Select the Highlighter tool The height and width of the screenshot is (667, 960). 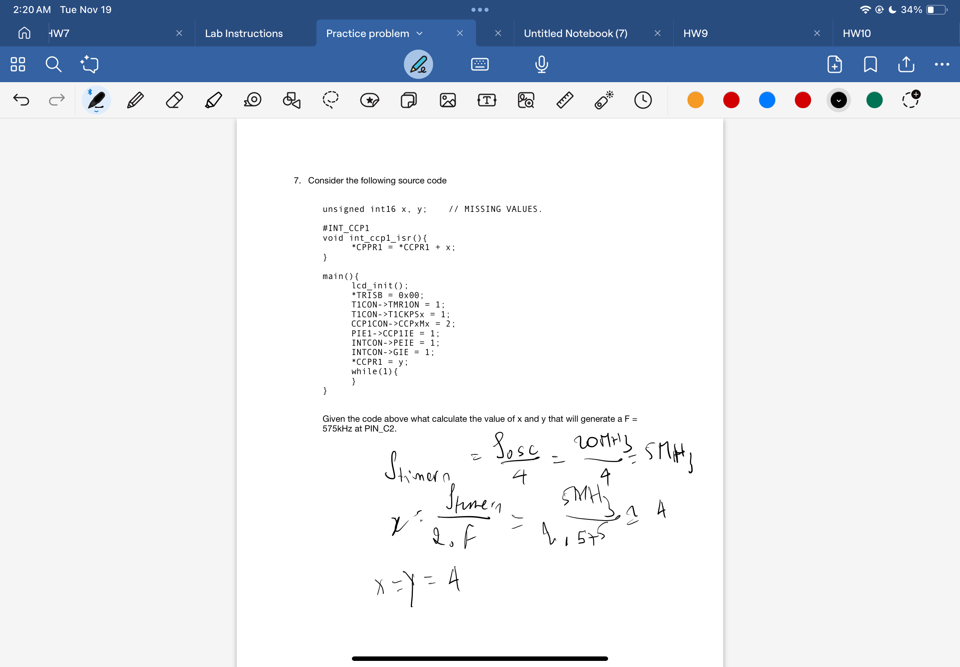click(x=213, y=100)
